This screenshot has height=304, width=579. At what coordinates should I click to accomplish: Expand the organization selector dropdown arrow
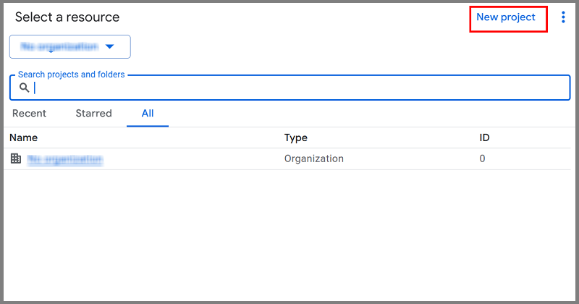pos(110,46)
